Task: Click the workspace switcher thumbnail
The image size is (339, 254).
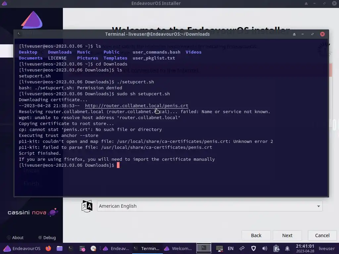Action: 204,248
